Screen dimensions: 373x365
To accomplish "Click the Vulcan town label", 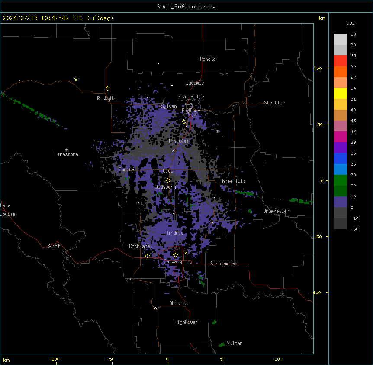I will (235, 343).
